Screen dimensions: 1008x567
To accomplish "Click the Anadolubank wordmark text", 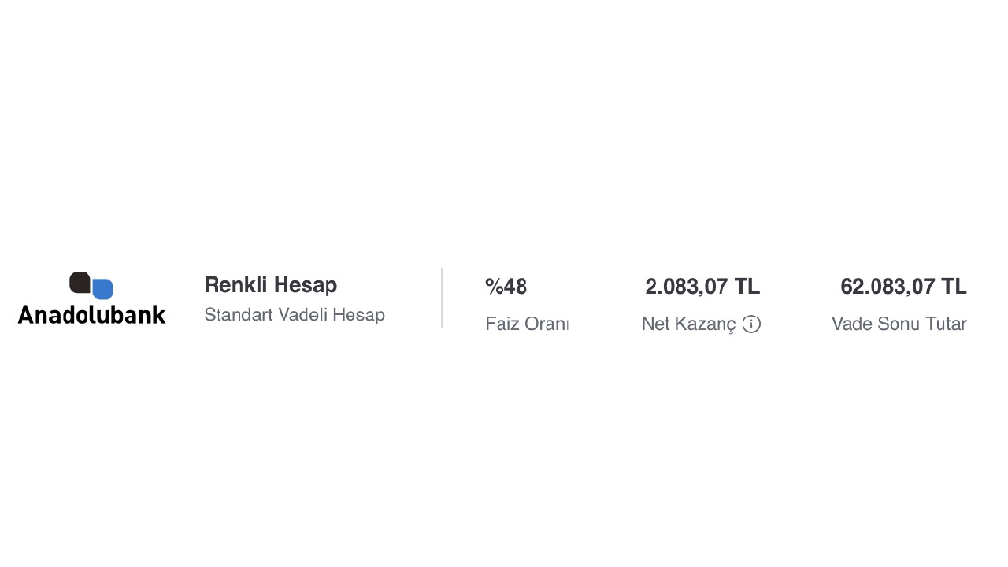I will coord(91,314).
